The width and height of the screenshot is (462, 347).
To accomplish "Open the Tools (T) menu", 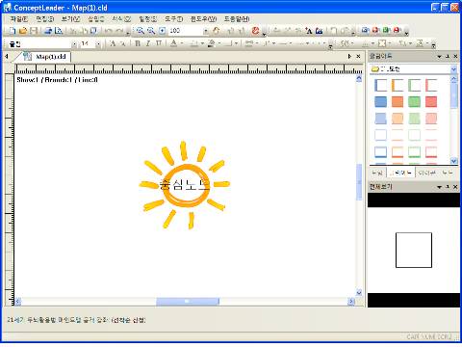I will 173,19.
